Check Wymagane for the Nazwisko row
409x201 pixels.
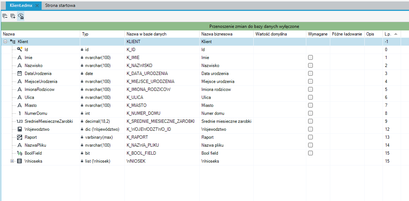pos(310,65)
